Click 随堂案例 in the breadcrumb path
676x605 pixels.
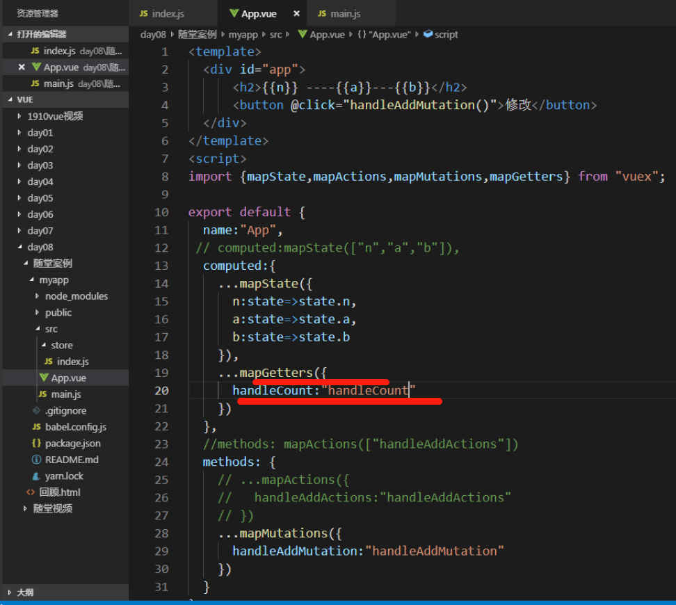coord(197,35)
